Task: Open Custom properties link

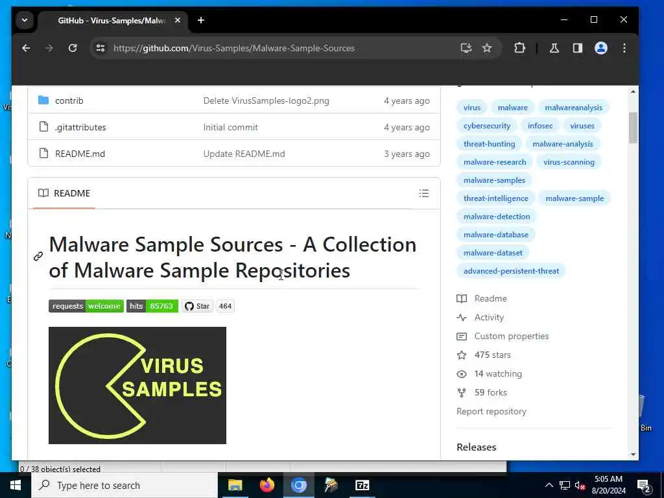Action: [503, 337]
